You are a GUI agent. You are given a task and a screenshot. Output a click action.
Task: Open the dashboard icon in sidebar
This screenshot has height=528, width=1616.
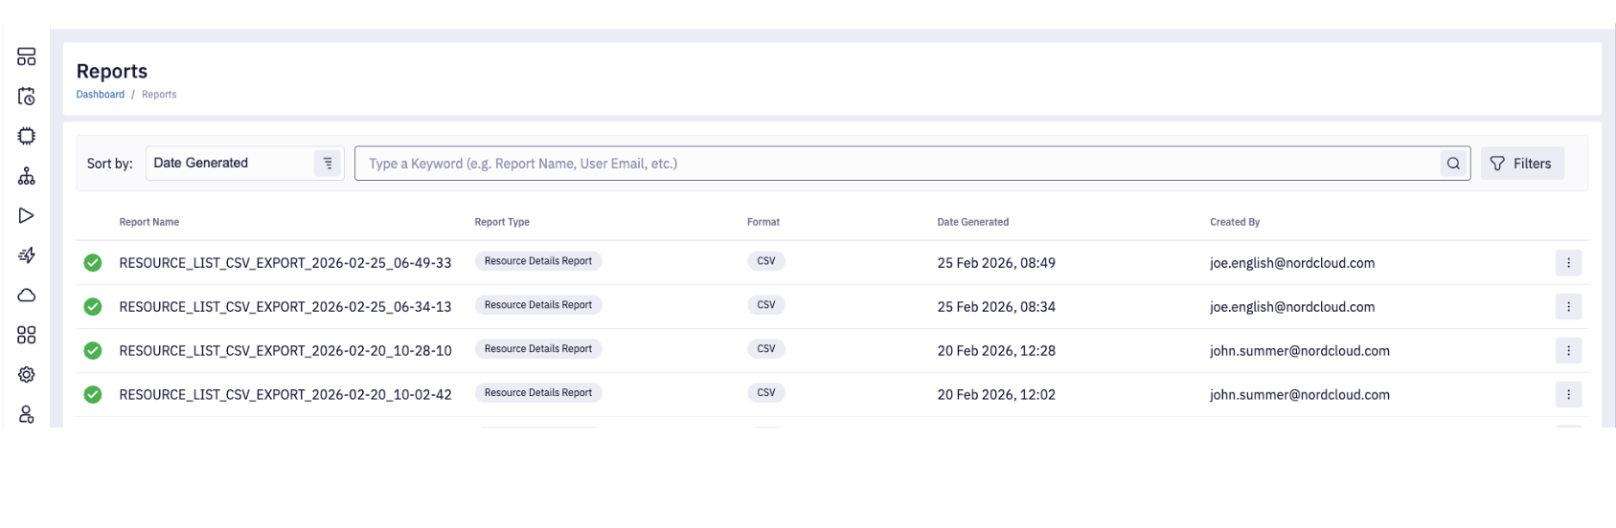pos(27,56)
